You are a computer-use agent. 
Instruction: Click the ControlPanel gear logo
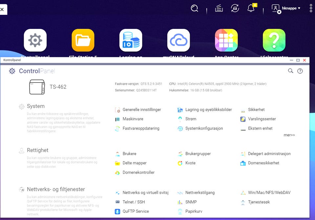[x=12, y=71]
